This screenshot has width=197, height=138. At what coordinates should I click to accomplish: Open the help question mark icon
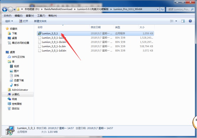pos(190,21)
